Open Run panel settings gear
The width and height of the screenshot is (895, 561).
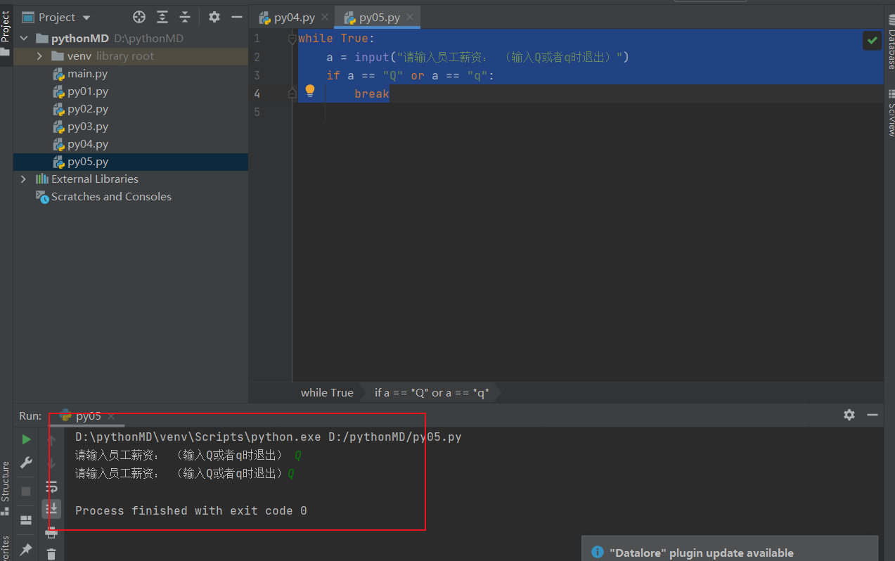pos(849,415)
